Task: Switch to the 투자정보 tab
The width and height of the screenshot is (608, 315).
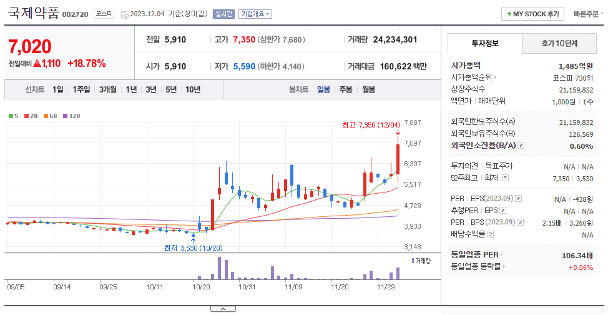Action: click(485, 44)
